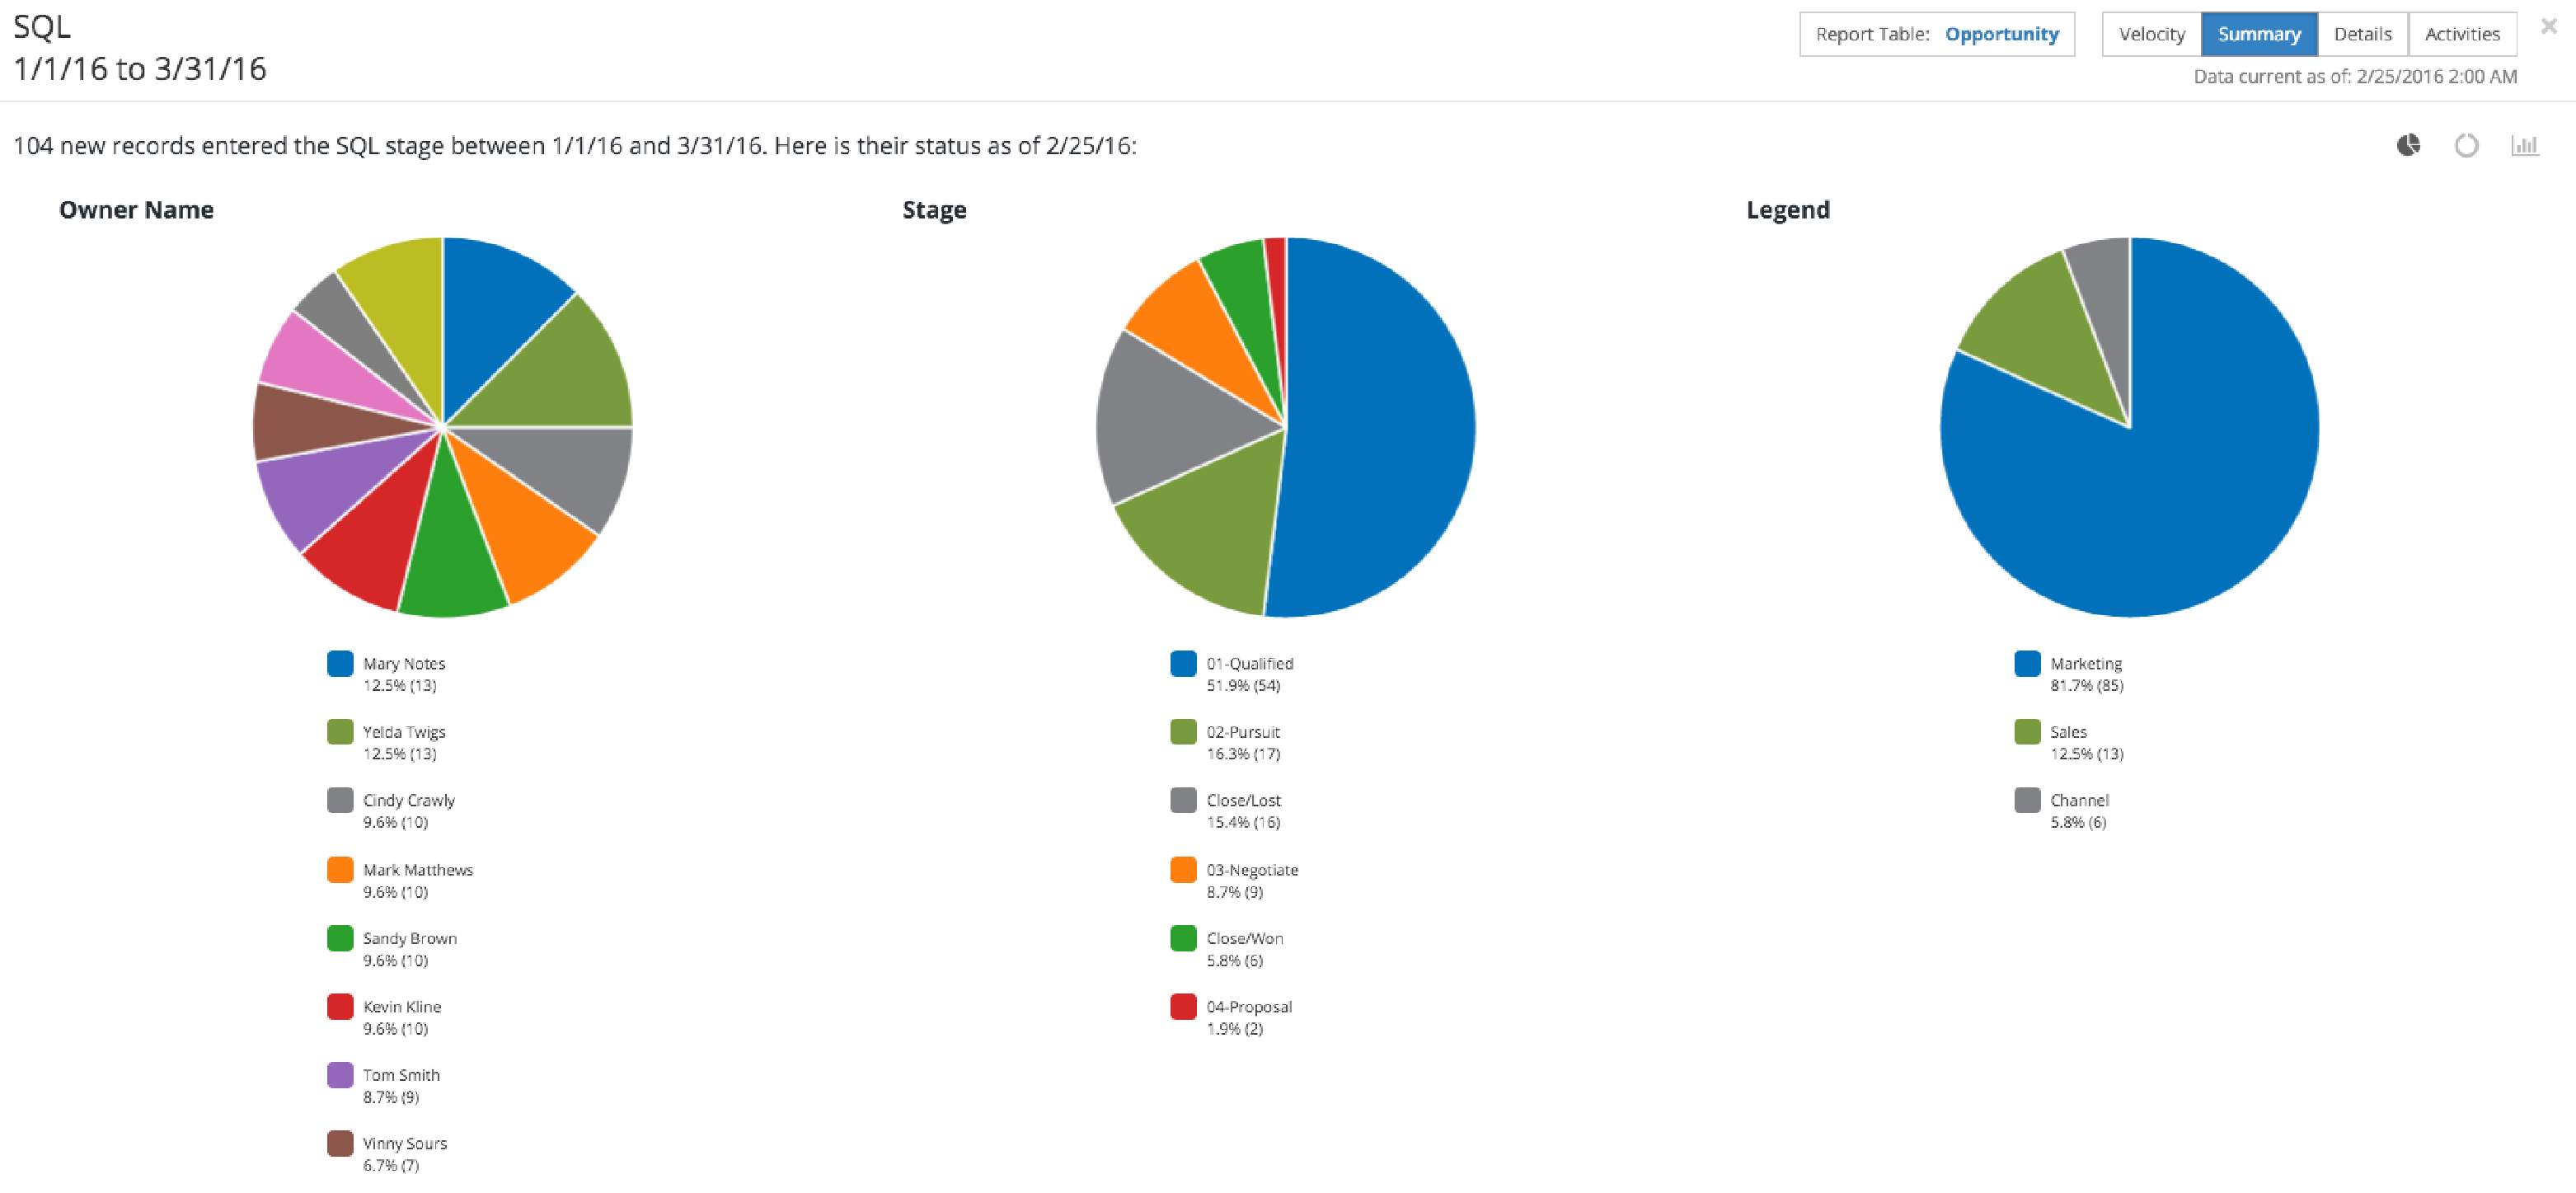2576x1193 pixels.
Task: Switch to pie chart view icon
Action: (x=2408, y=146)
